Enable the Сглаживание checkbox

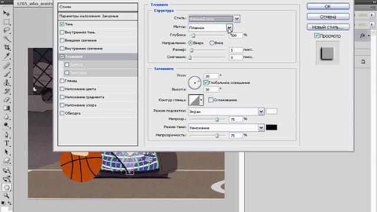point(211,100)
